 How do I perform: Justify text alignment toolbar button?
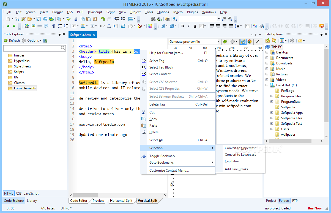pos(231,26)
